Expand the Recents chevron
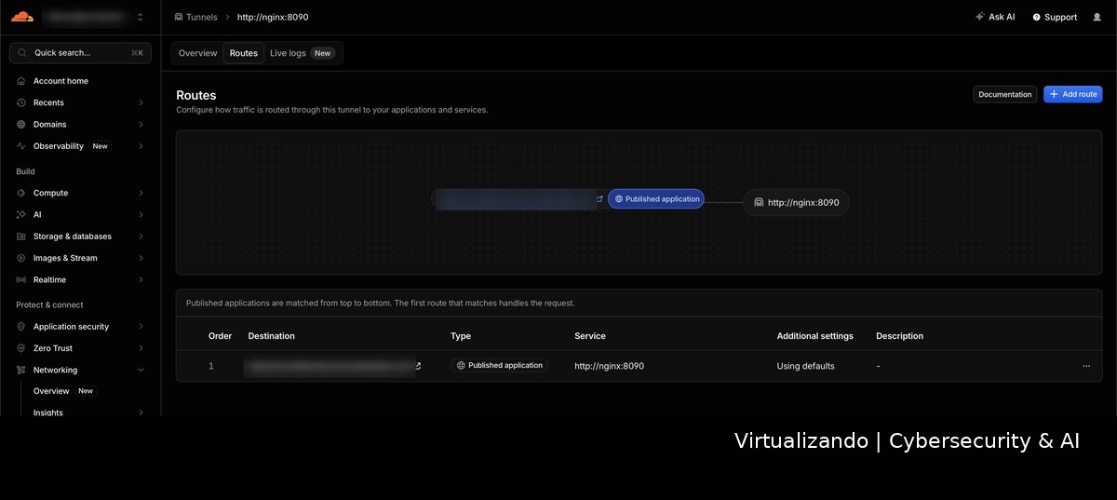The image size is (1117, 500). (141, 102)
